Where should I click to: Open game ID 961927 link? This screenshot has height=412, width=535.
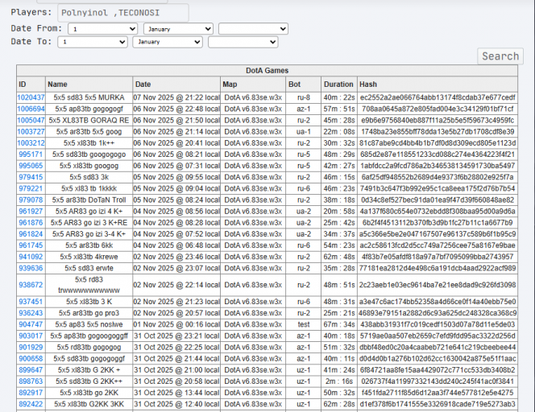click(31, 212)
